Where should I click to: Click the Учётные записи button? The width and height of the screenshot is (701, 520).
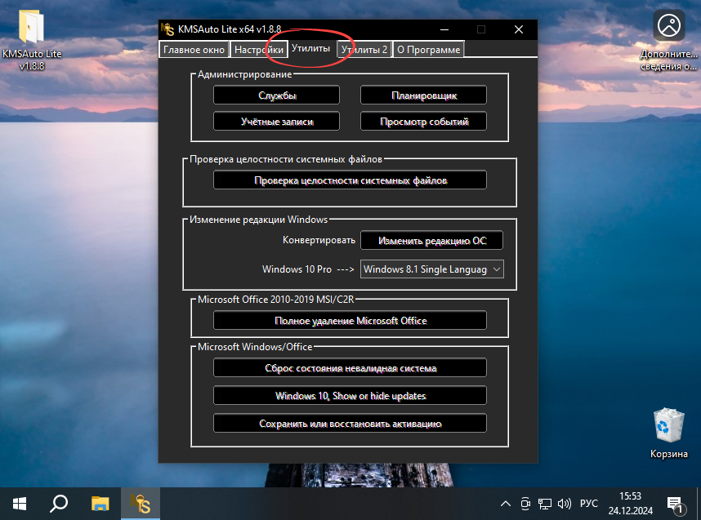coord(277,122)
